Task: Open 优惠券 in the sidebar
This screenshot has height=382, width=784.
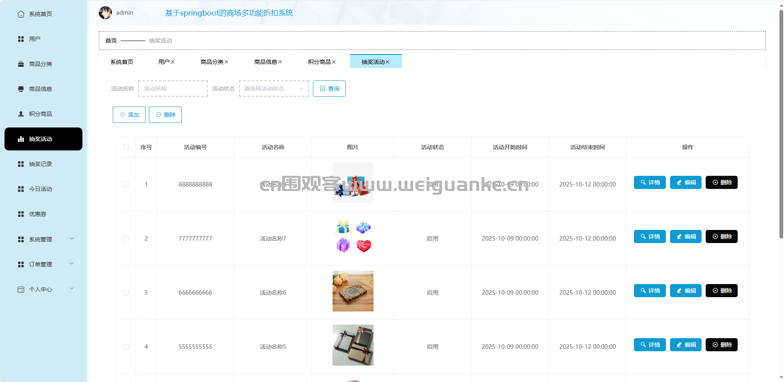Action: point(37,214)
